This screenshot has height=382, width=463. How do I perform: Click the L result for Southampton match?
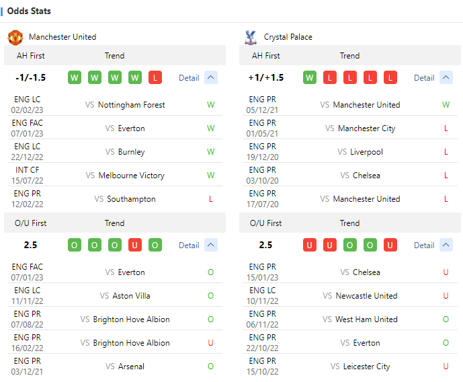coord(211,199)
